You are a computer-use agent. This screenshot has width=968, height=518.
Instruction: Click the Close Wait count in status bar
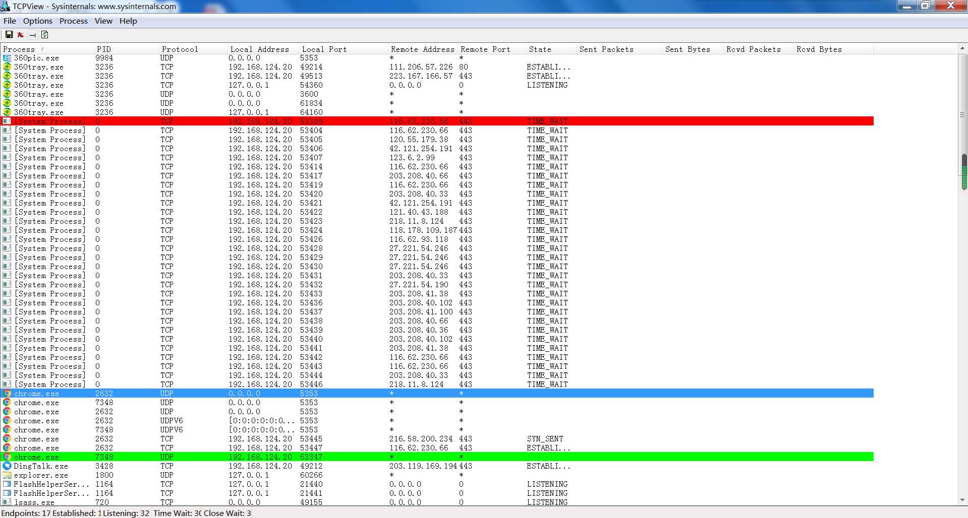pos(227,513)
